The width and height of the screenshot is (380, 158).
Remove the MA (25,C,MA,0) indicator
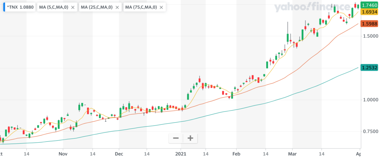[x=117, y=7]
